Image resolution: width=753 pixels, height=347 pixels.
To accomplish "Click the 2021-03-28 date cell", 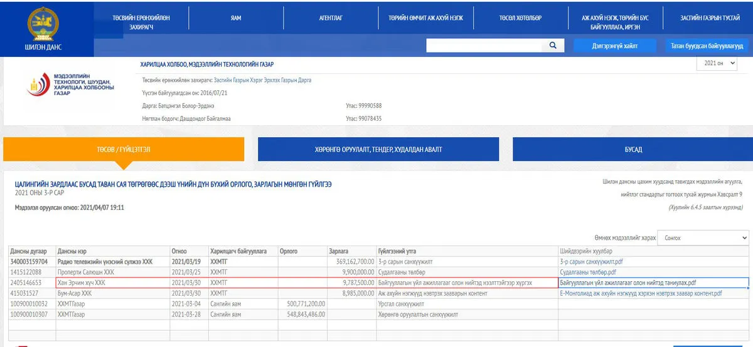I will [x=189, y=314].
